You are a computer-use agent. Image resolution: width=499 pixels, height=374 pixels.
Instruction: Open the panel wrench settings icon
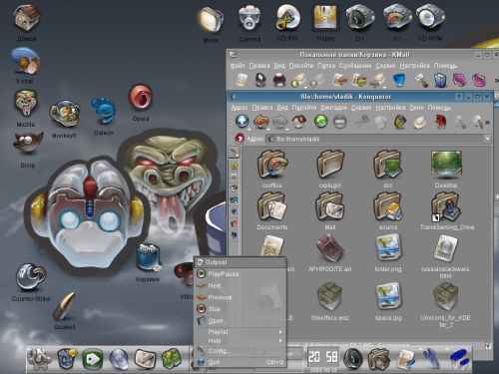pos(431,358)
